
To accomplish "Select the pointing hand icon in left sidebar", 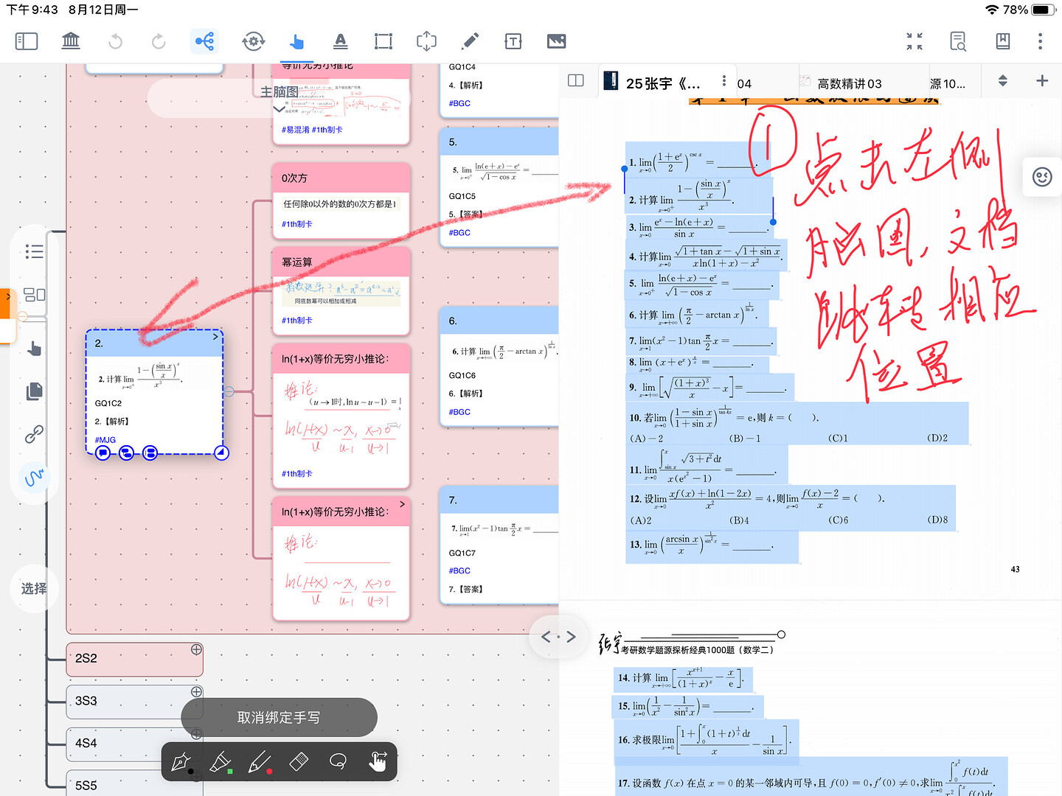I will [35, 348].
